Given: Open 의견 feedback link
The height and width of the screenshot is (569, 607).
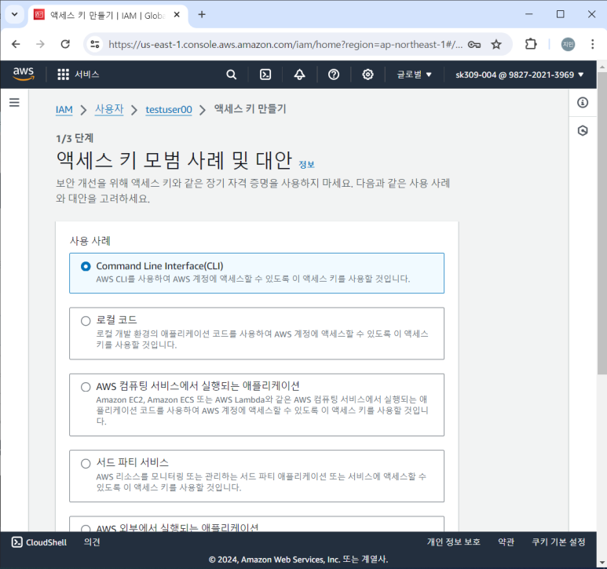Looking at the screenshot, I should tap(92, 542).
